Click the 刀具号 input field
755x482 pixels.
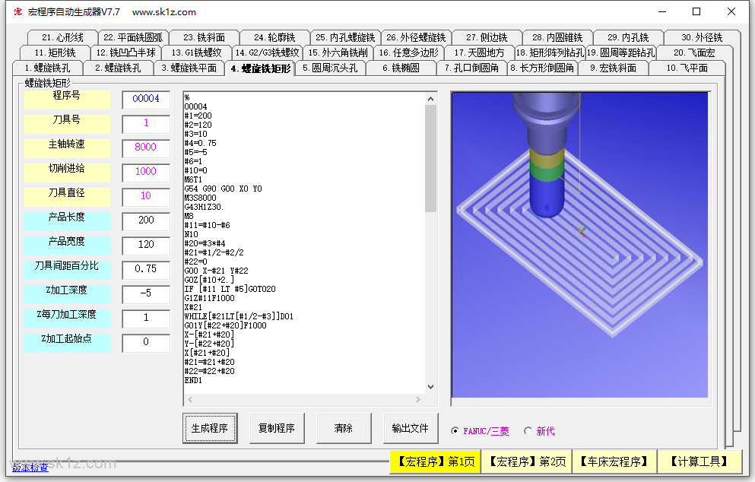pos(146,123)
